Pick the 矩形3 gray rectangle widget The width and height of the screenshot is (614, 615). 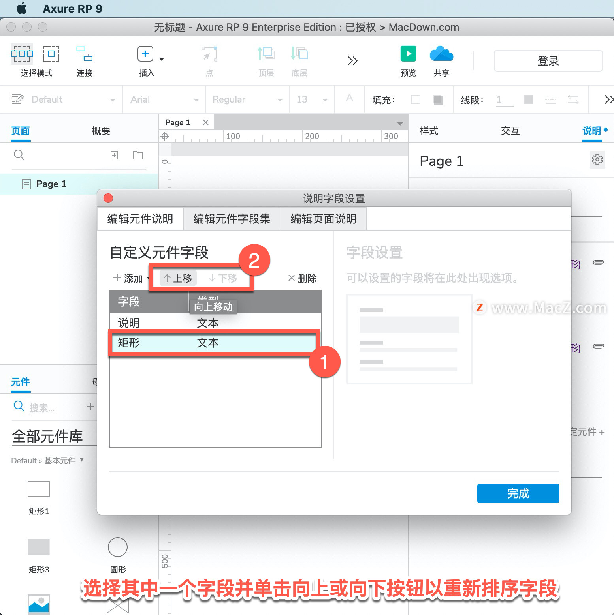coord(39,547)
